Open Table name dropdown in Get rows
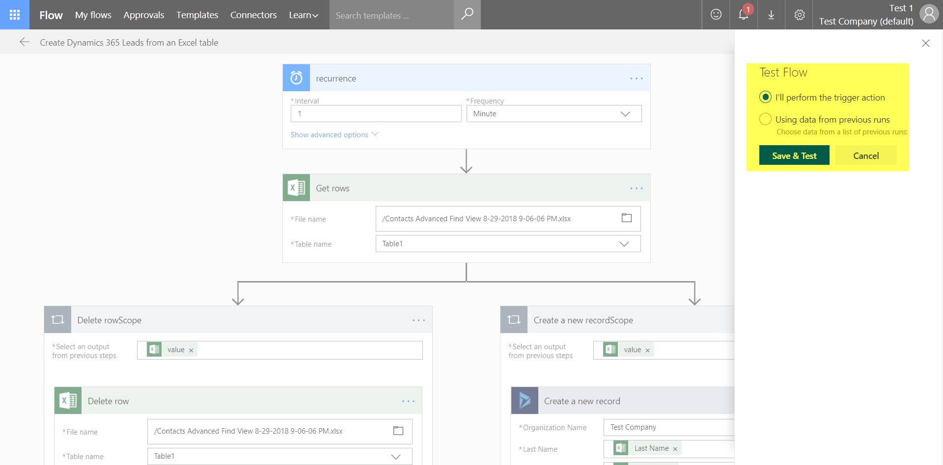Screen dimensions: 943x465 (x=508, y=244)
